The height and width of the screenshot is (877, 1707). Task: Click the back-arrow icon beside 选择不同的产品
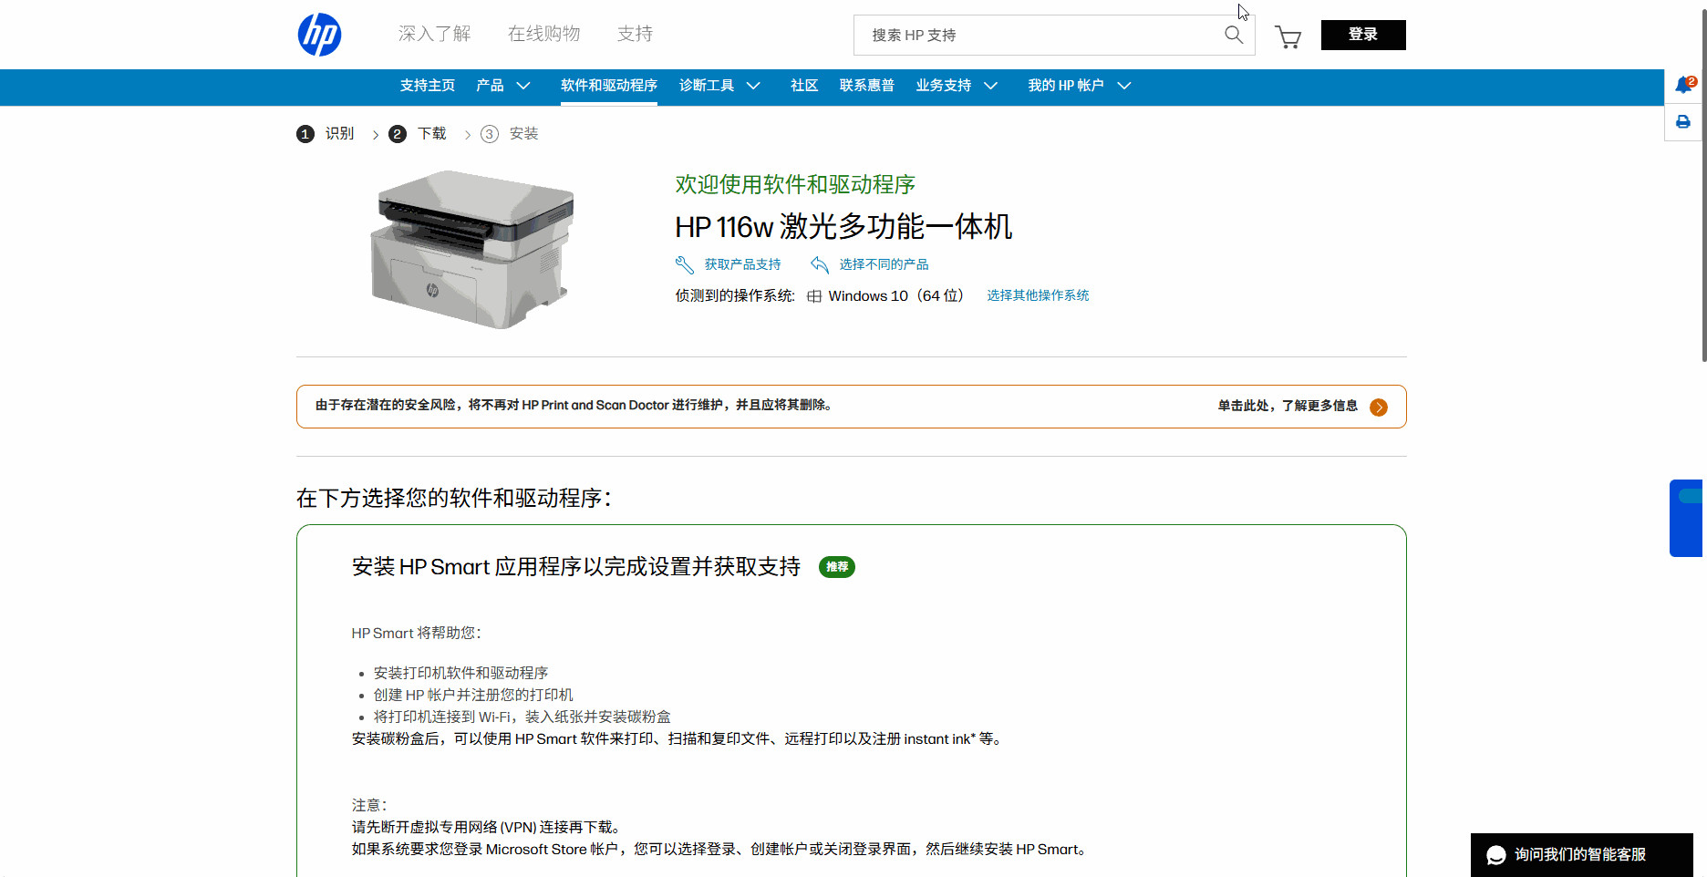pos(820,264)
